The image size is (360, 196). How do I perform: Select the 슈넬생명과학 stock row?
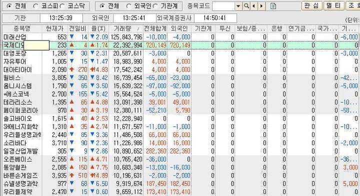(180, 183)
